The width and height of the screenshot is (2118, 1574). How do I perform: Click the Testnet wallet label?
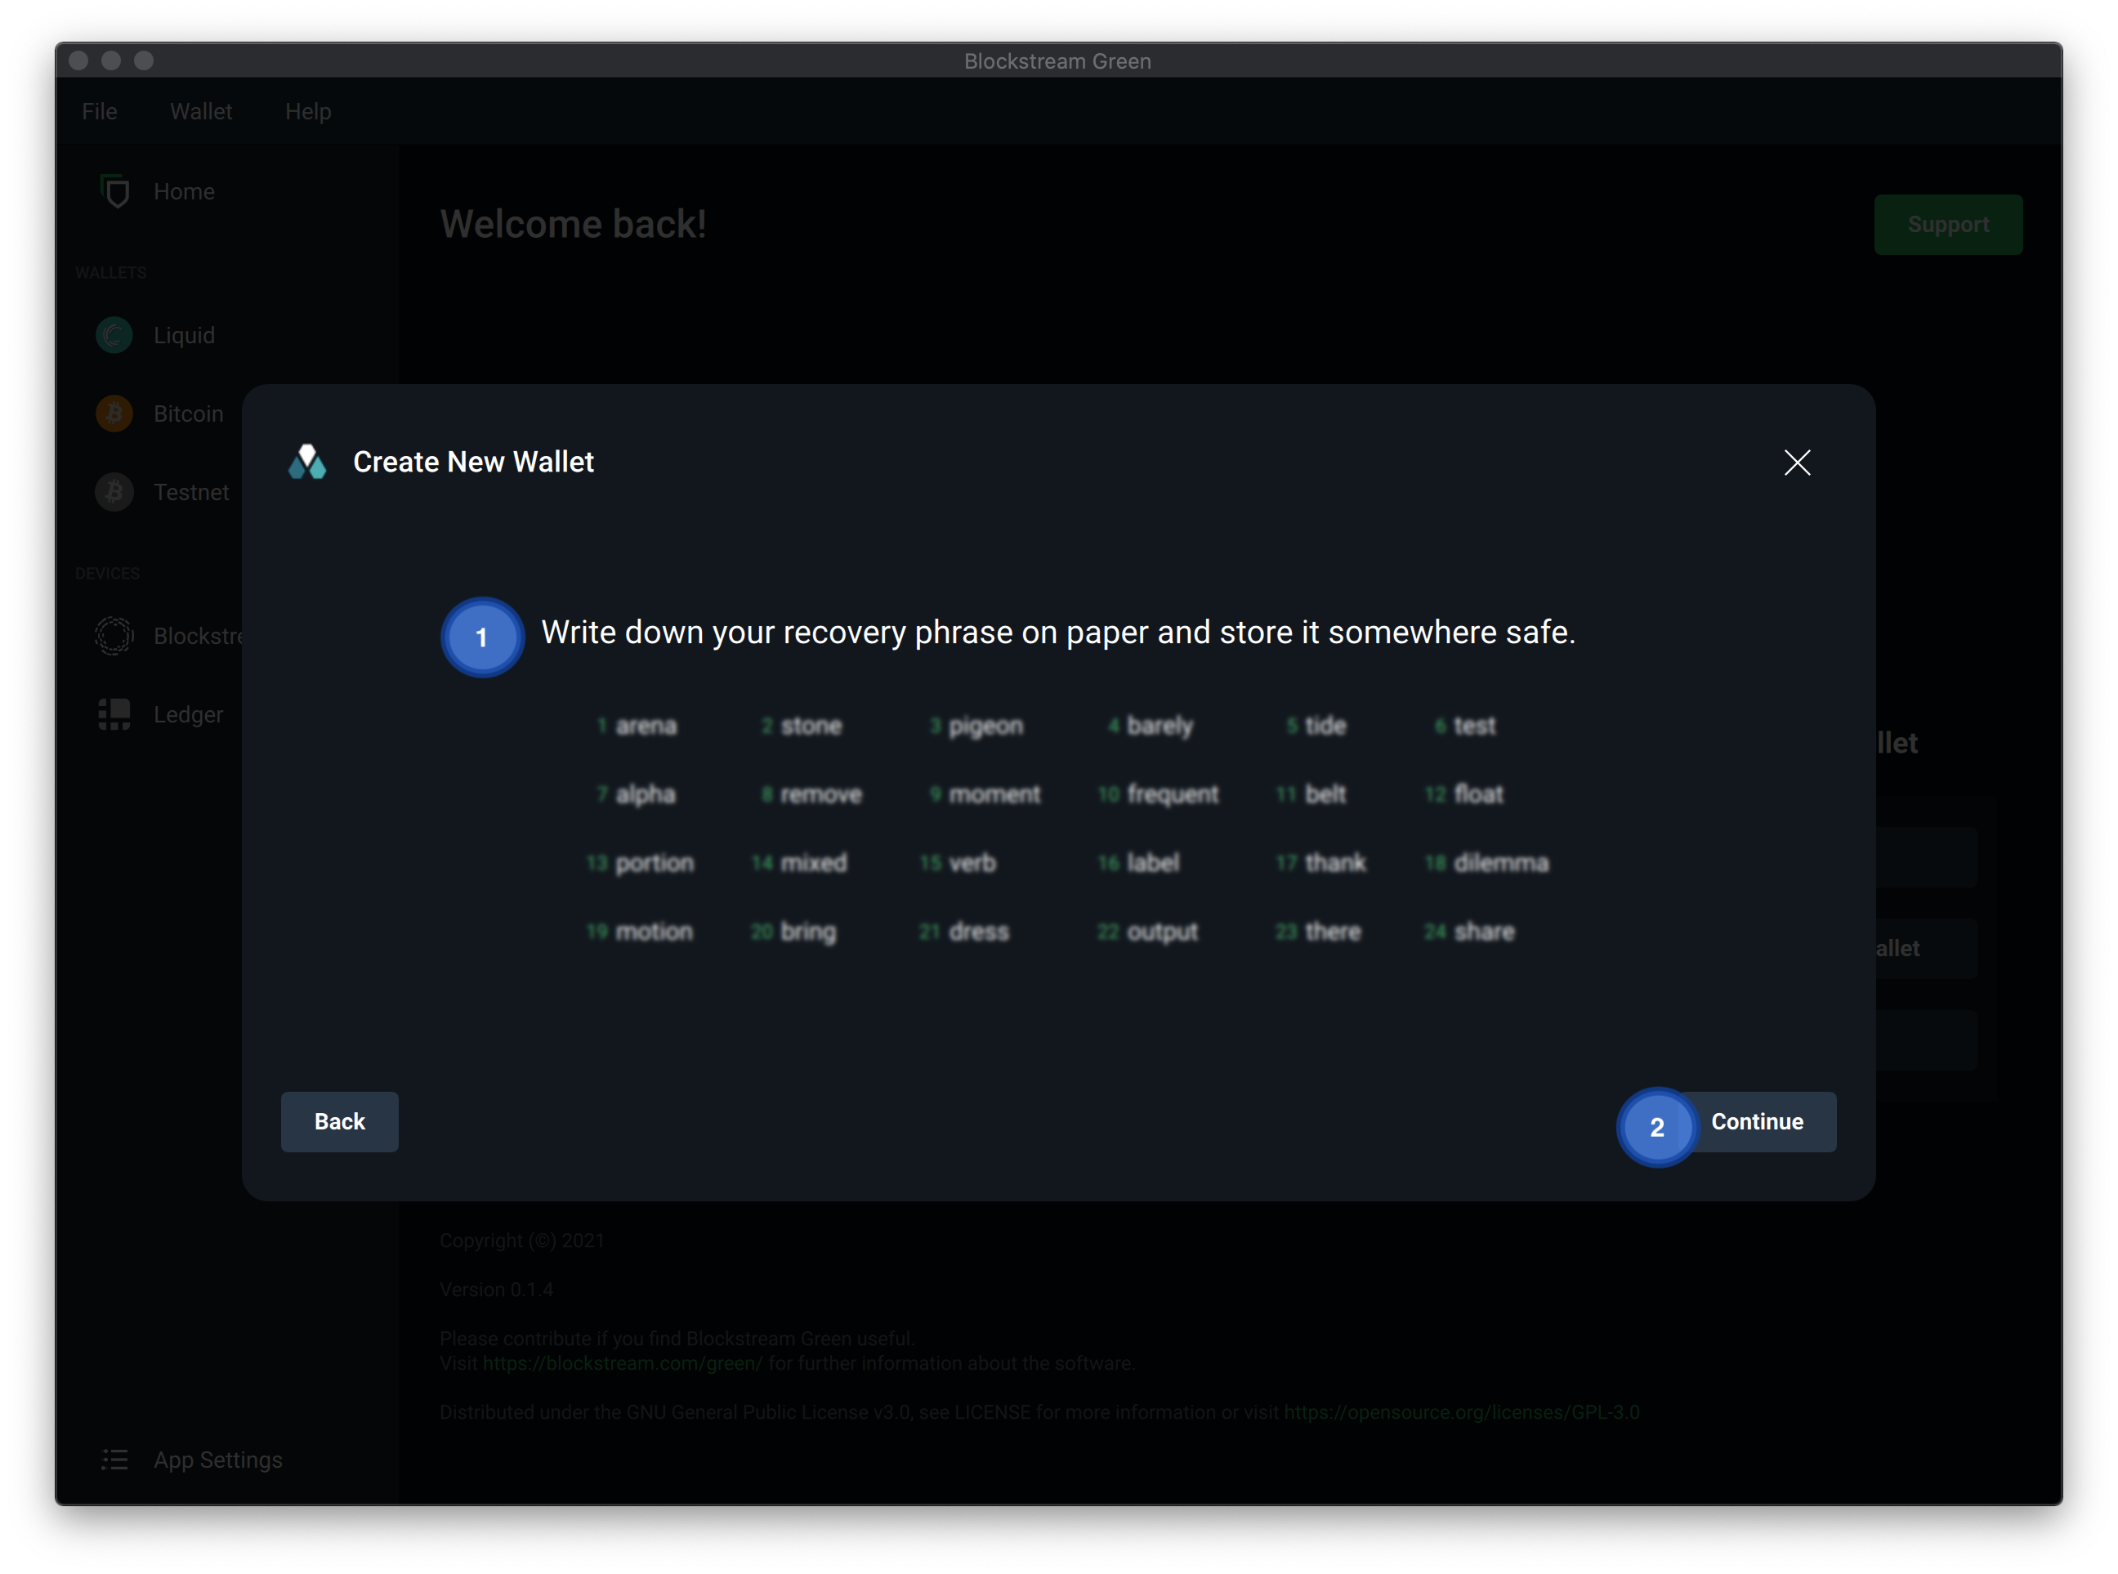click(191, 493)
